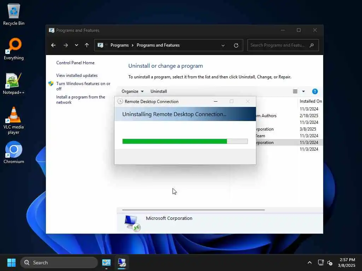Open the network status tray icon
Screen dimensions: 362x271
(x=321, y=263)
